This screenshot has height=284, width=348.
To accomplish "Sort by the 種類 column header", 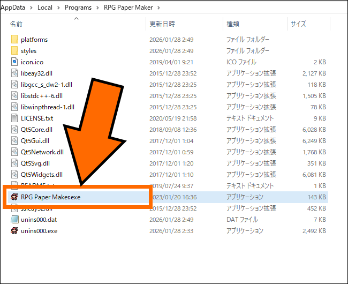I will click(233, 24).
